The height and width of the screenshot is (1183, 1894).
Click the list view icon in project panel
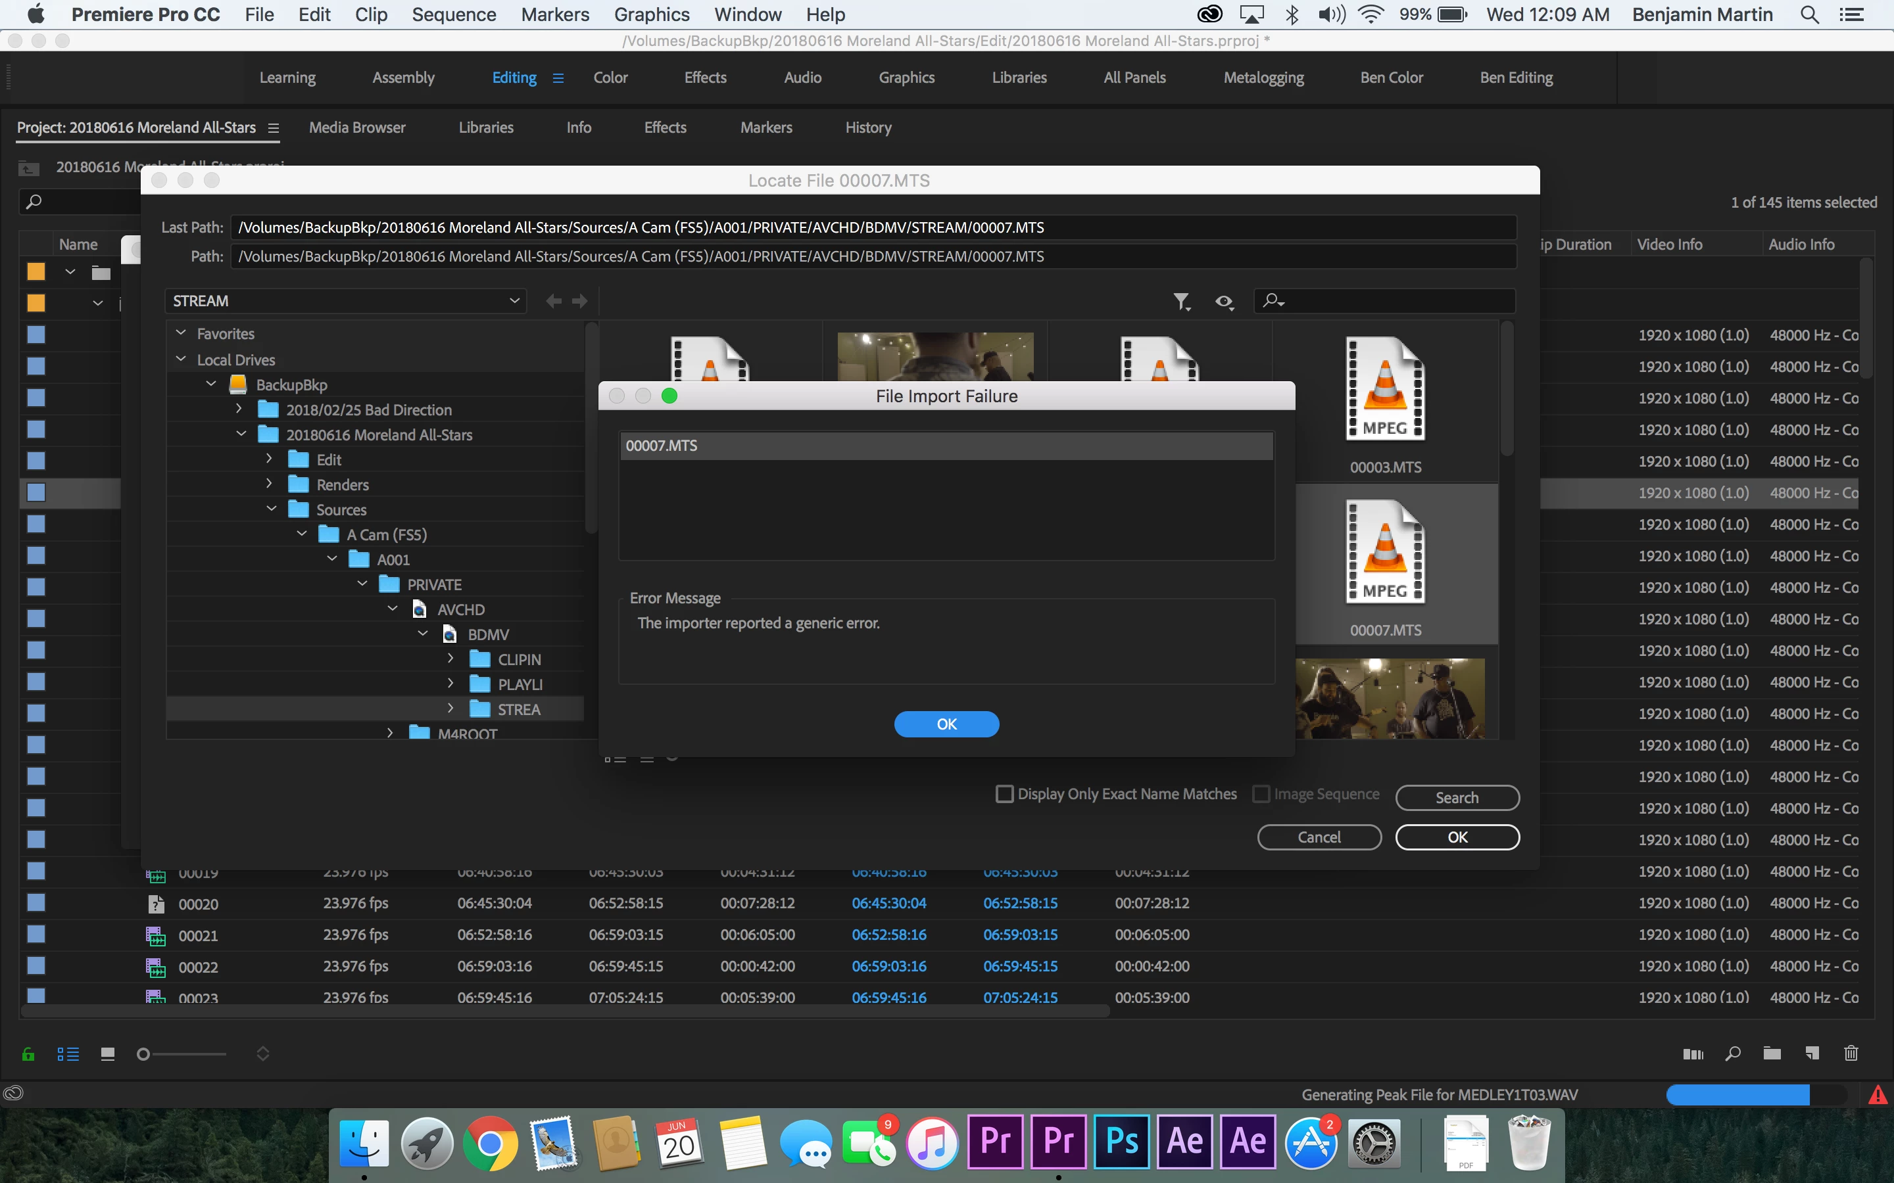coord(68,1054)
